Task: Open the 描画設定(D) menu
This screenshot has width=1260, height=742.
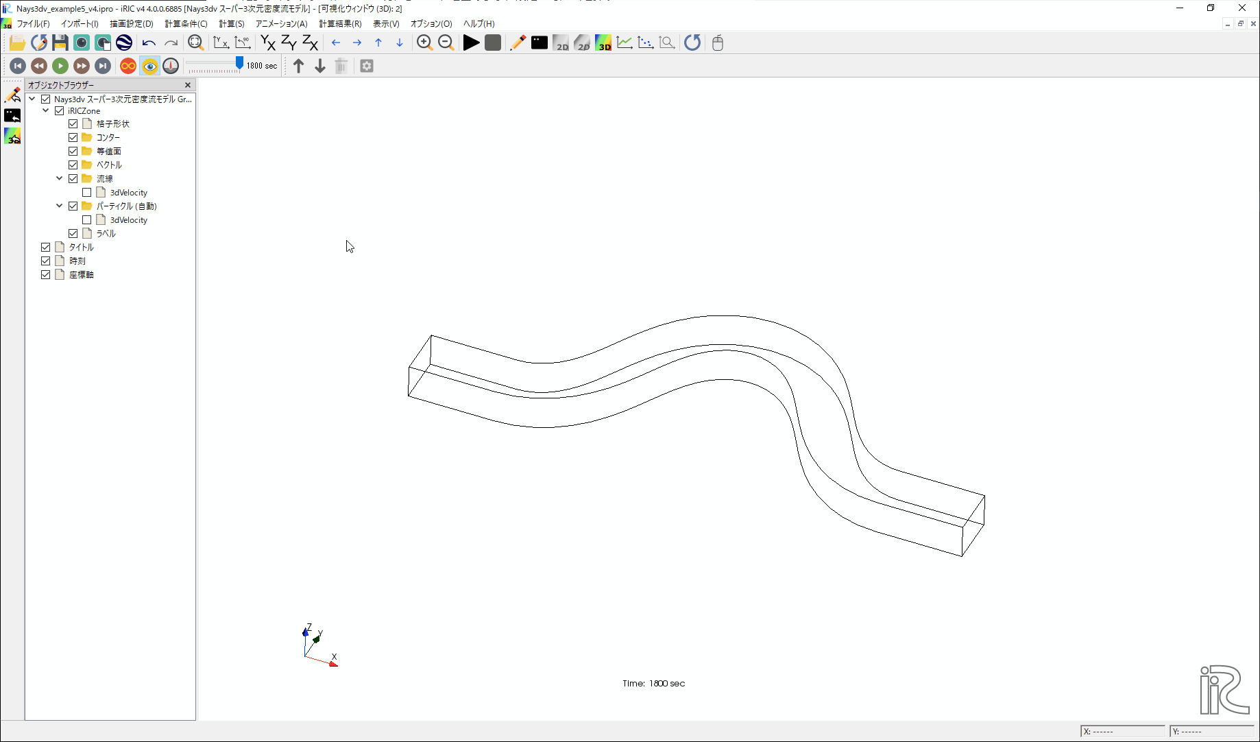Action: [132, 23]
